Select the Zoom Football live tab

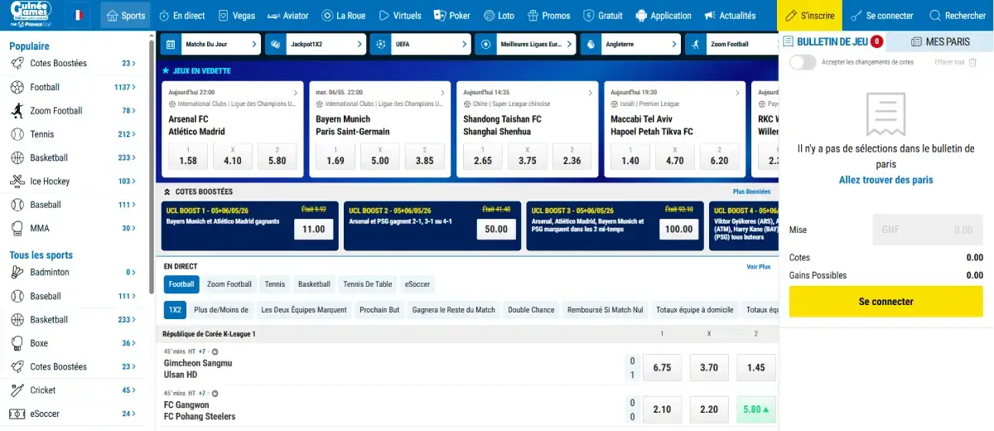click(229, 284)
